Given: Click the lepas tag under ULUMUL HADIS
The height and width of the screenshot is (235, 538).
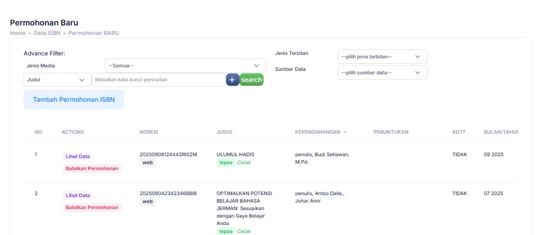Looking at the screenshot, I should 226,163.
